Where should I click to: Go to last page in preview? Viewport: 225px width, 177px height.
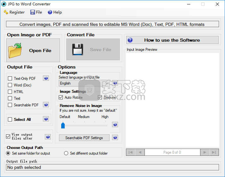coord(214,152)
